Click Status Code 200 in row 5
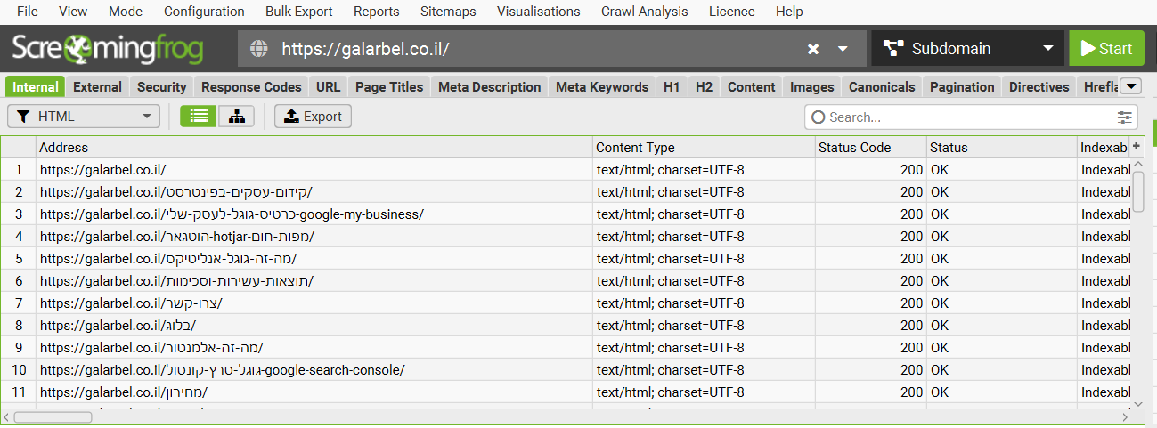Viewport: 1157px width, 428px height. [870, 259]
